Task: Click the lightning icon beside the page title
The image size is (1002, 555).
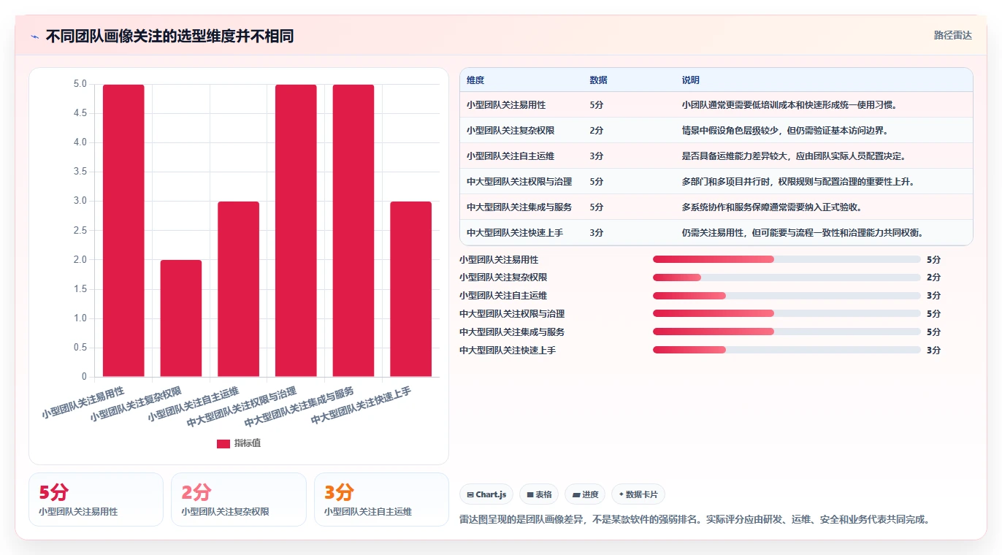Action: click(x=35, y=37)
